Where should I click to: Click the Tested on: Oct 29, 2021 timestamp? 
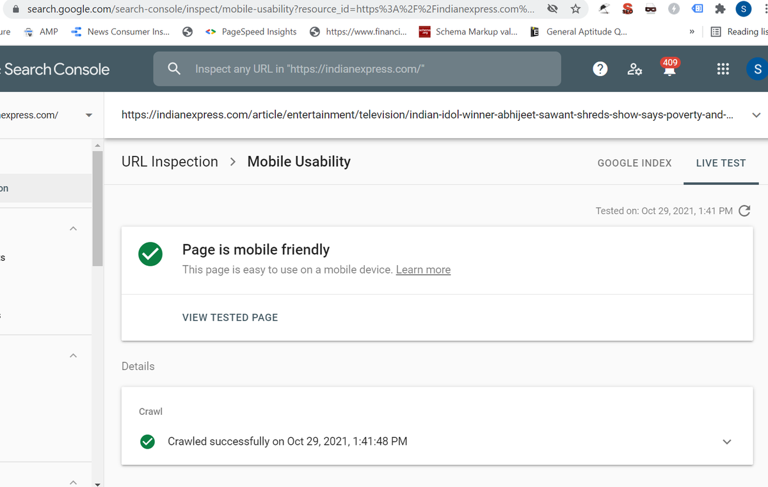click(x=664, y=211)
